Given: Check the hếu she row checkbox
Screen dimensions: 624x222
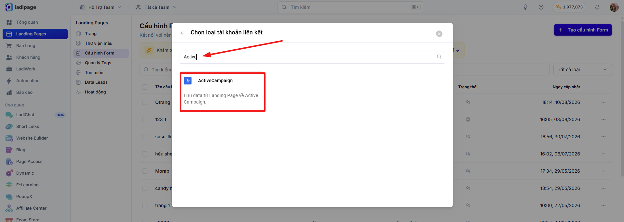Looking at the screenshot, I should pos(145,154).
